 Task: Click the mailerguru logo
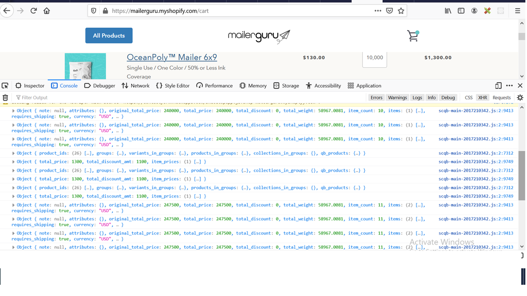point(259,36)
